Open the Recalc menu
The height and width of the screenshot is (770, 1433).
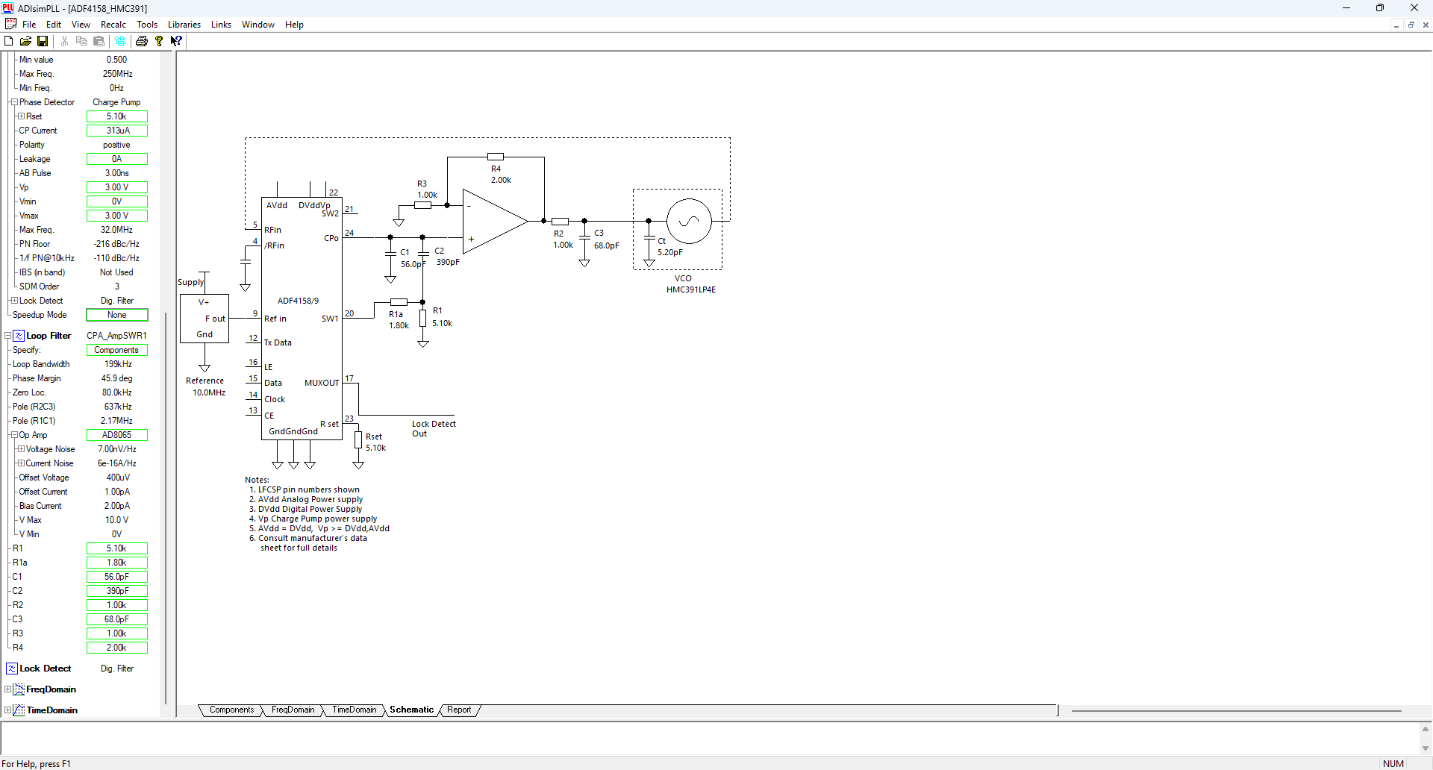pyautogui.click(x=113, y=25)
